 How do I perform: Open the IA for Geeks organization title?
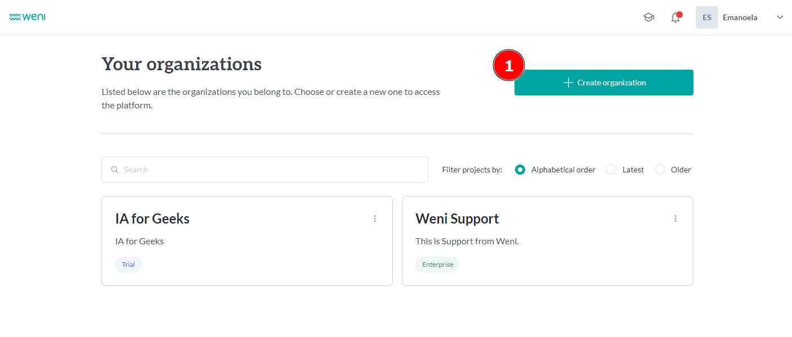[153, 218]
